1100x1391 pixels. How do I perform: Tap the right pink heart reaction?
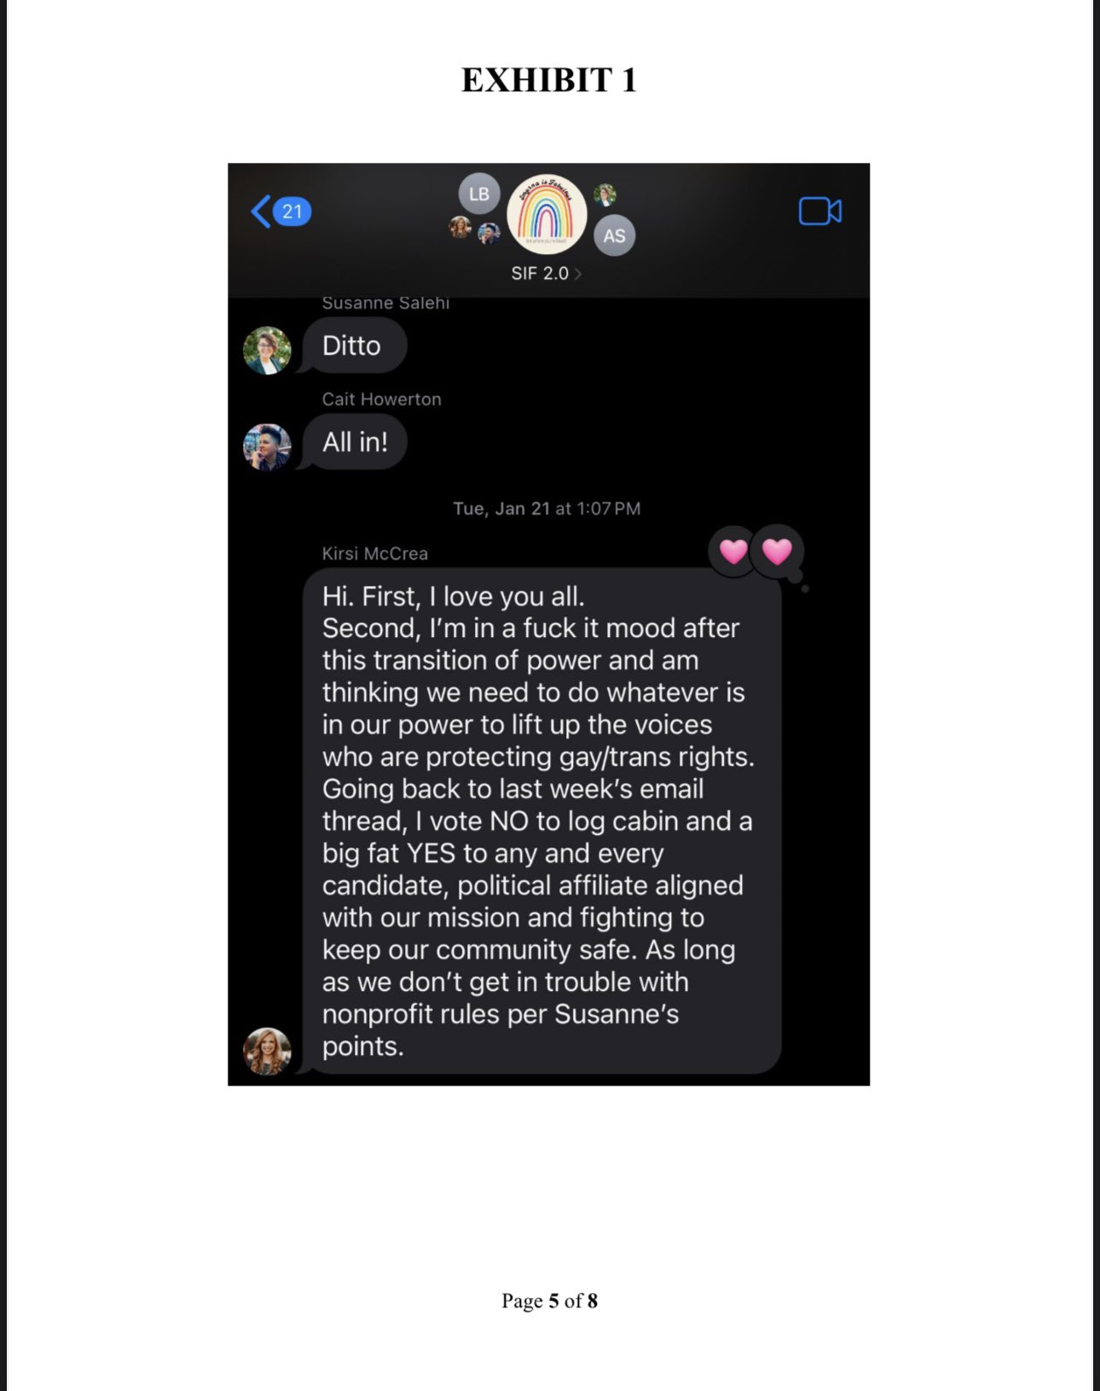click(777, 552)
